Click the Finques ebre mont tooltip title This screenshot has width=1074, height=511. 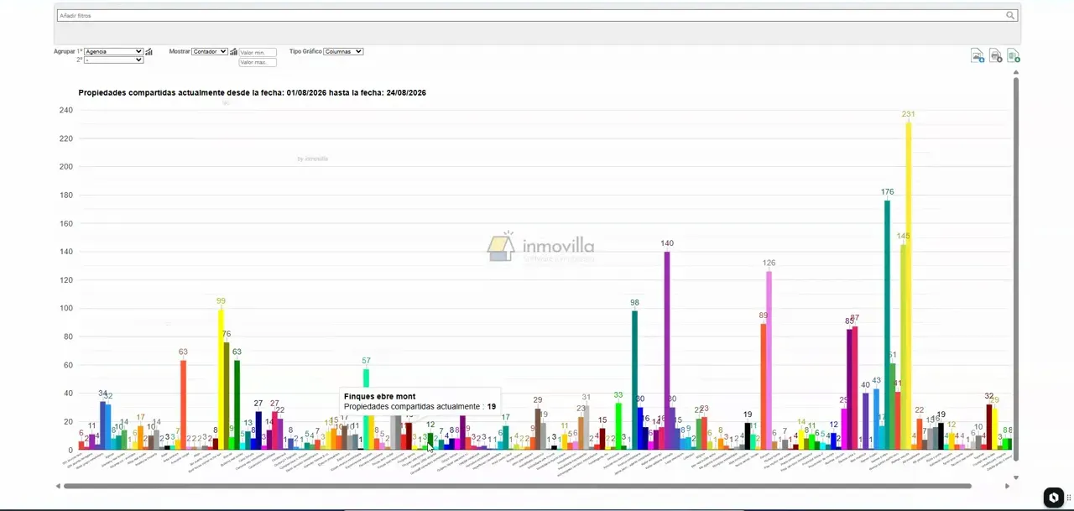click(379, 396)
